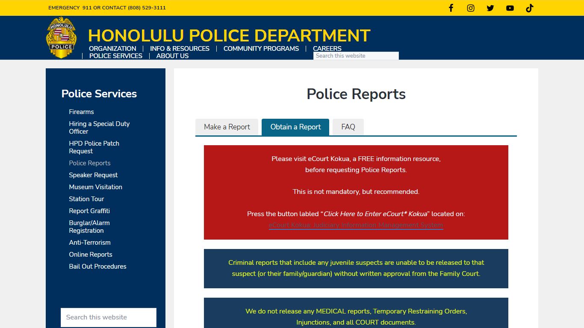Click the 'This is not mandatory' notice
Screen dimensions: 584x328
[x=356, y=192]
